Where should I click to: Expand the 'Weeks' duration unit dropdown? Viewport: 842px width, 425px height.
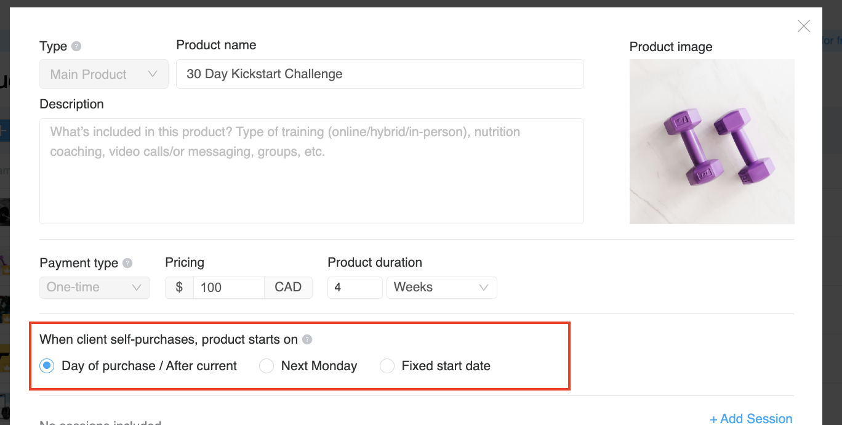coord(441,288)
